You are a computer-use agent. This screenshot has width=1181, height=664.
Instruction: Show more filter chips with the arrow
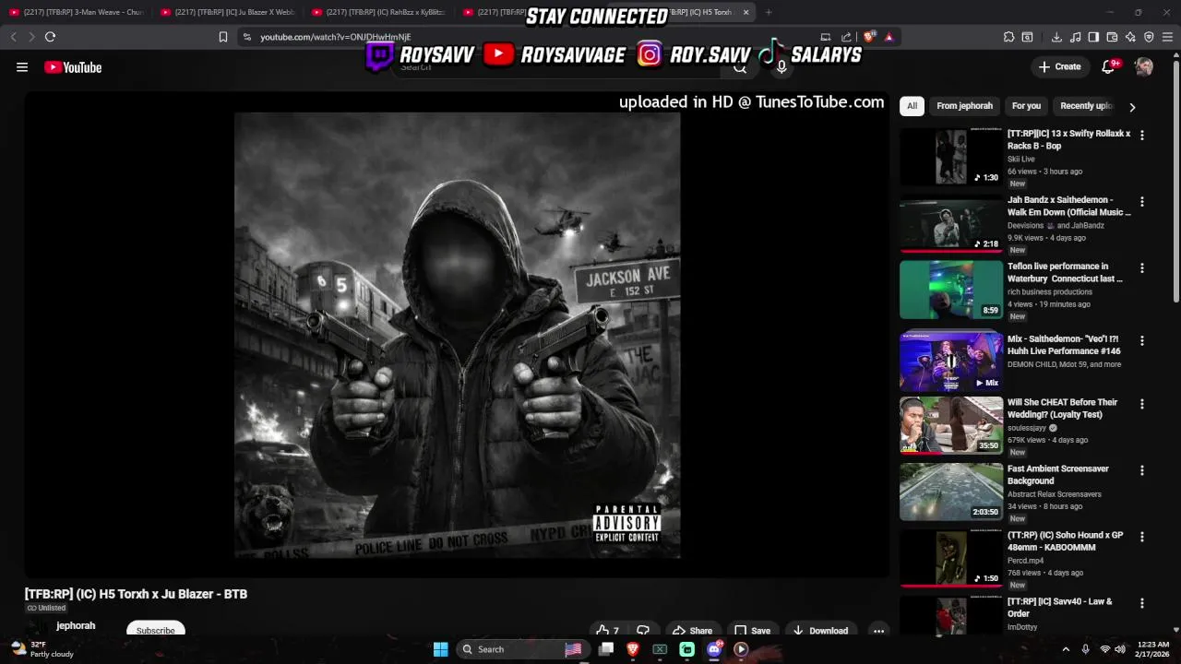(x=1132, y=107)
